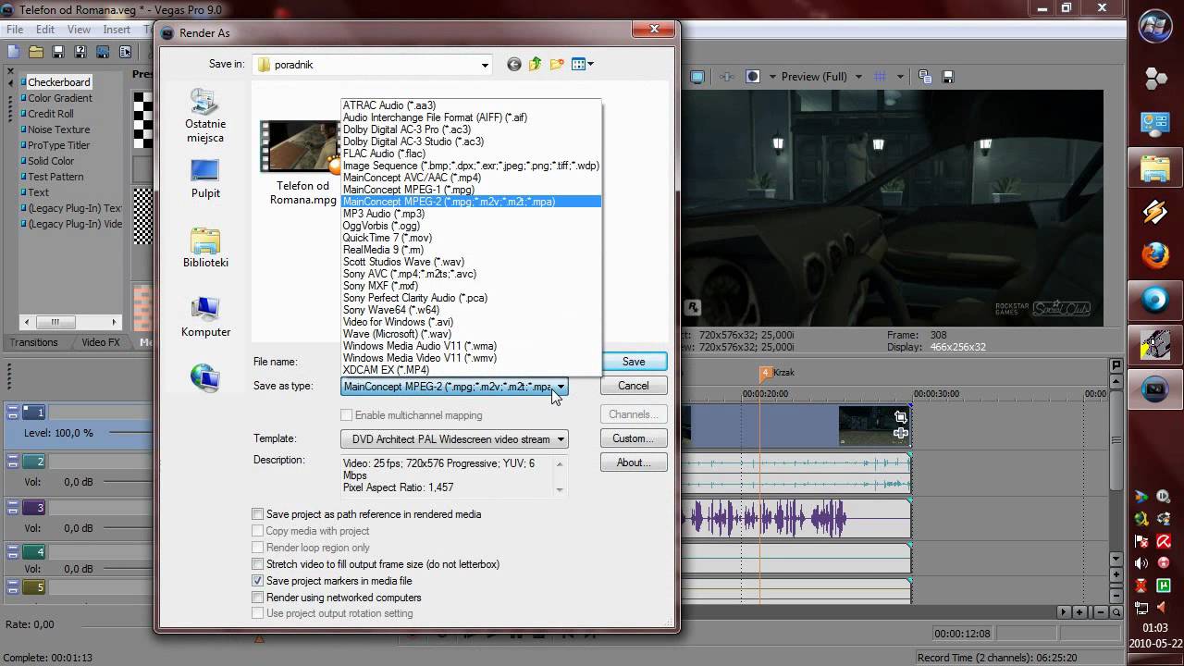Select Windows Media Video V11 (*.wmv)

(420, 358)
